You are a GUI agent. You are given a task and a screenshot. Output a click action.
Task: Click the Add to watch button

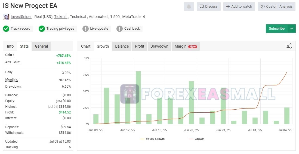(x=239, y=7)
